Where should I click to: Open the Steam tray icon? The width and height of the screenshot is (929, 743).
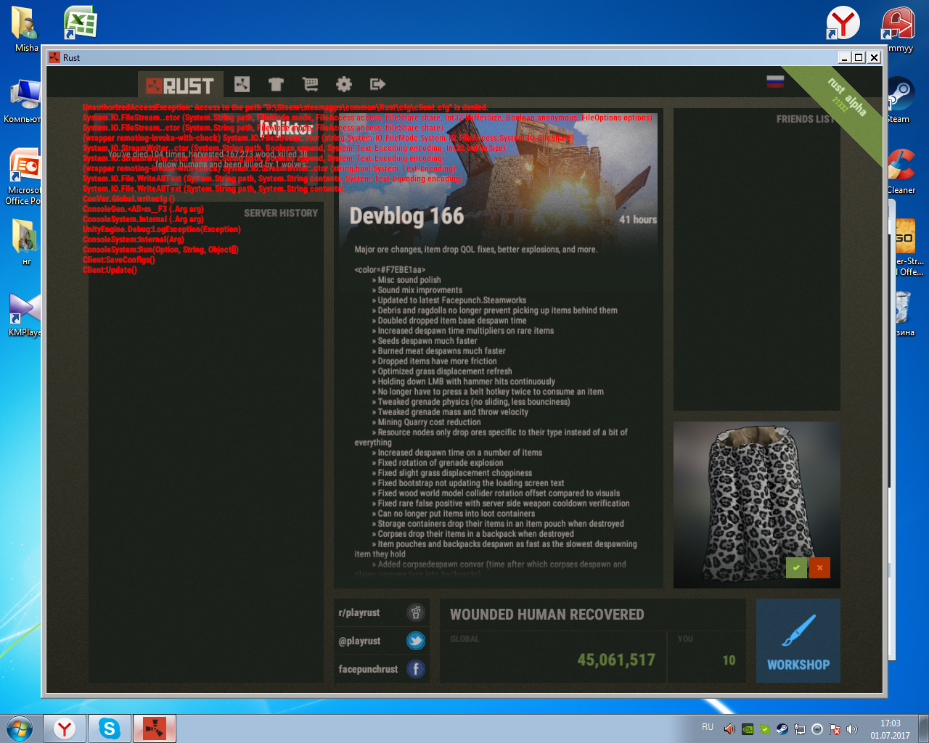pos(782,729)
